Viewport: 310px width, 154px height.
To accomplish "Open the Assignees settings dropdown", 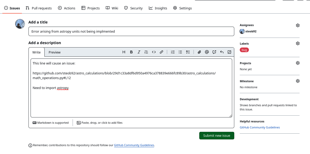I will tap(298, 25).
